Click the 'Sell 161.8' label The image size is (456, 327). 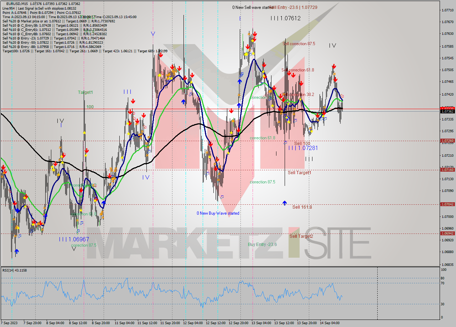302,207
